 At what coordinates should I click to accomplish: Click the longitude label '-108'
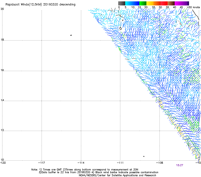[160, 163]
